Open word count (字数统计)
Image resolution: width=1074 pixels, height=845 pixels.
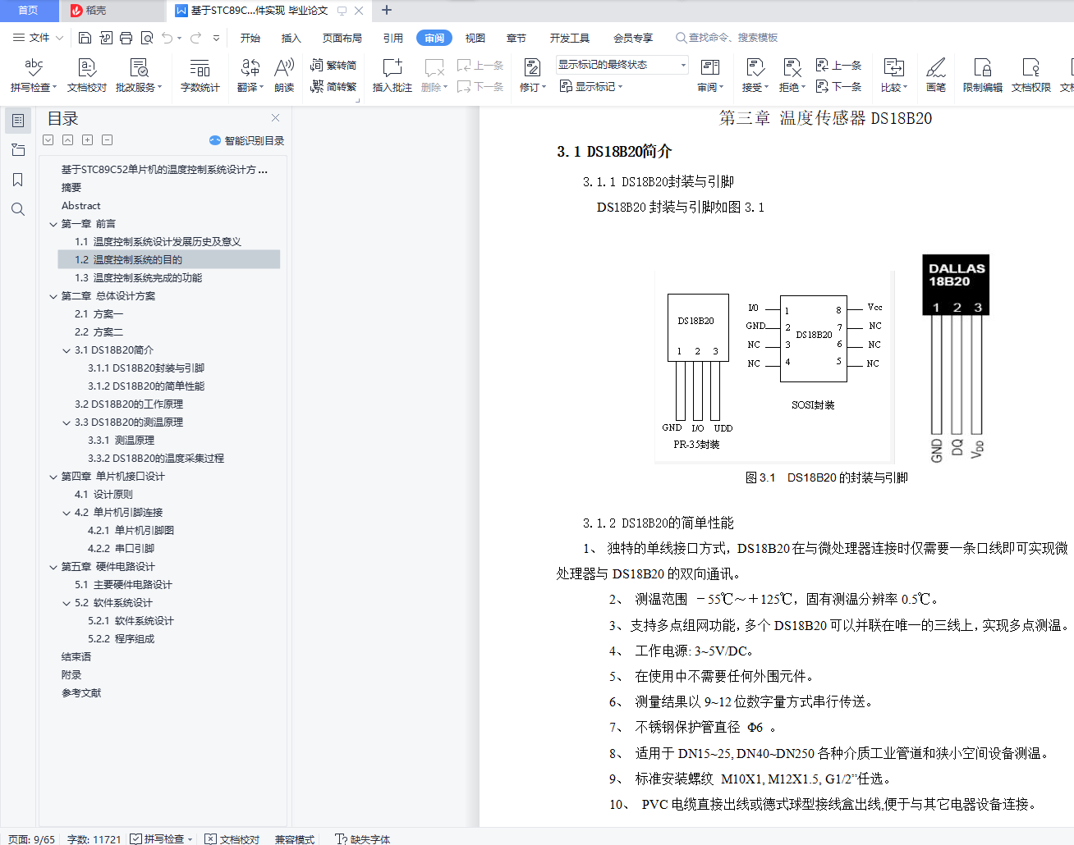200,74
